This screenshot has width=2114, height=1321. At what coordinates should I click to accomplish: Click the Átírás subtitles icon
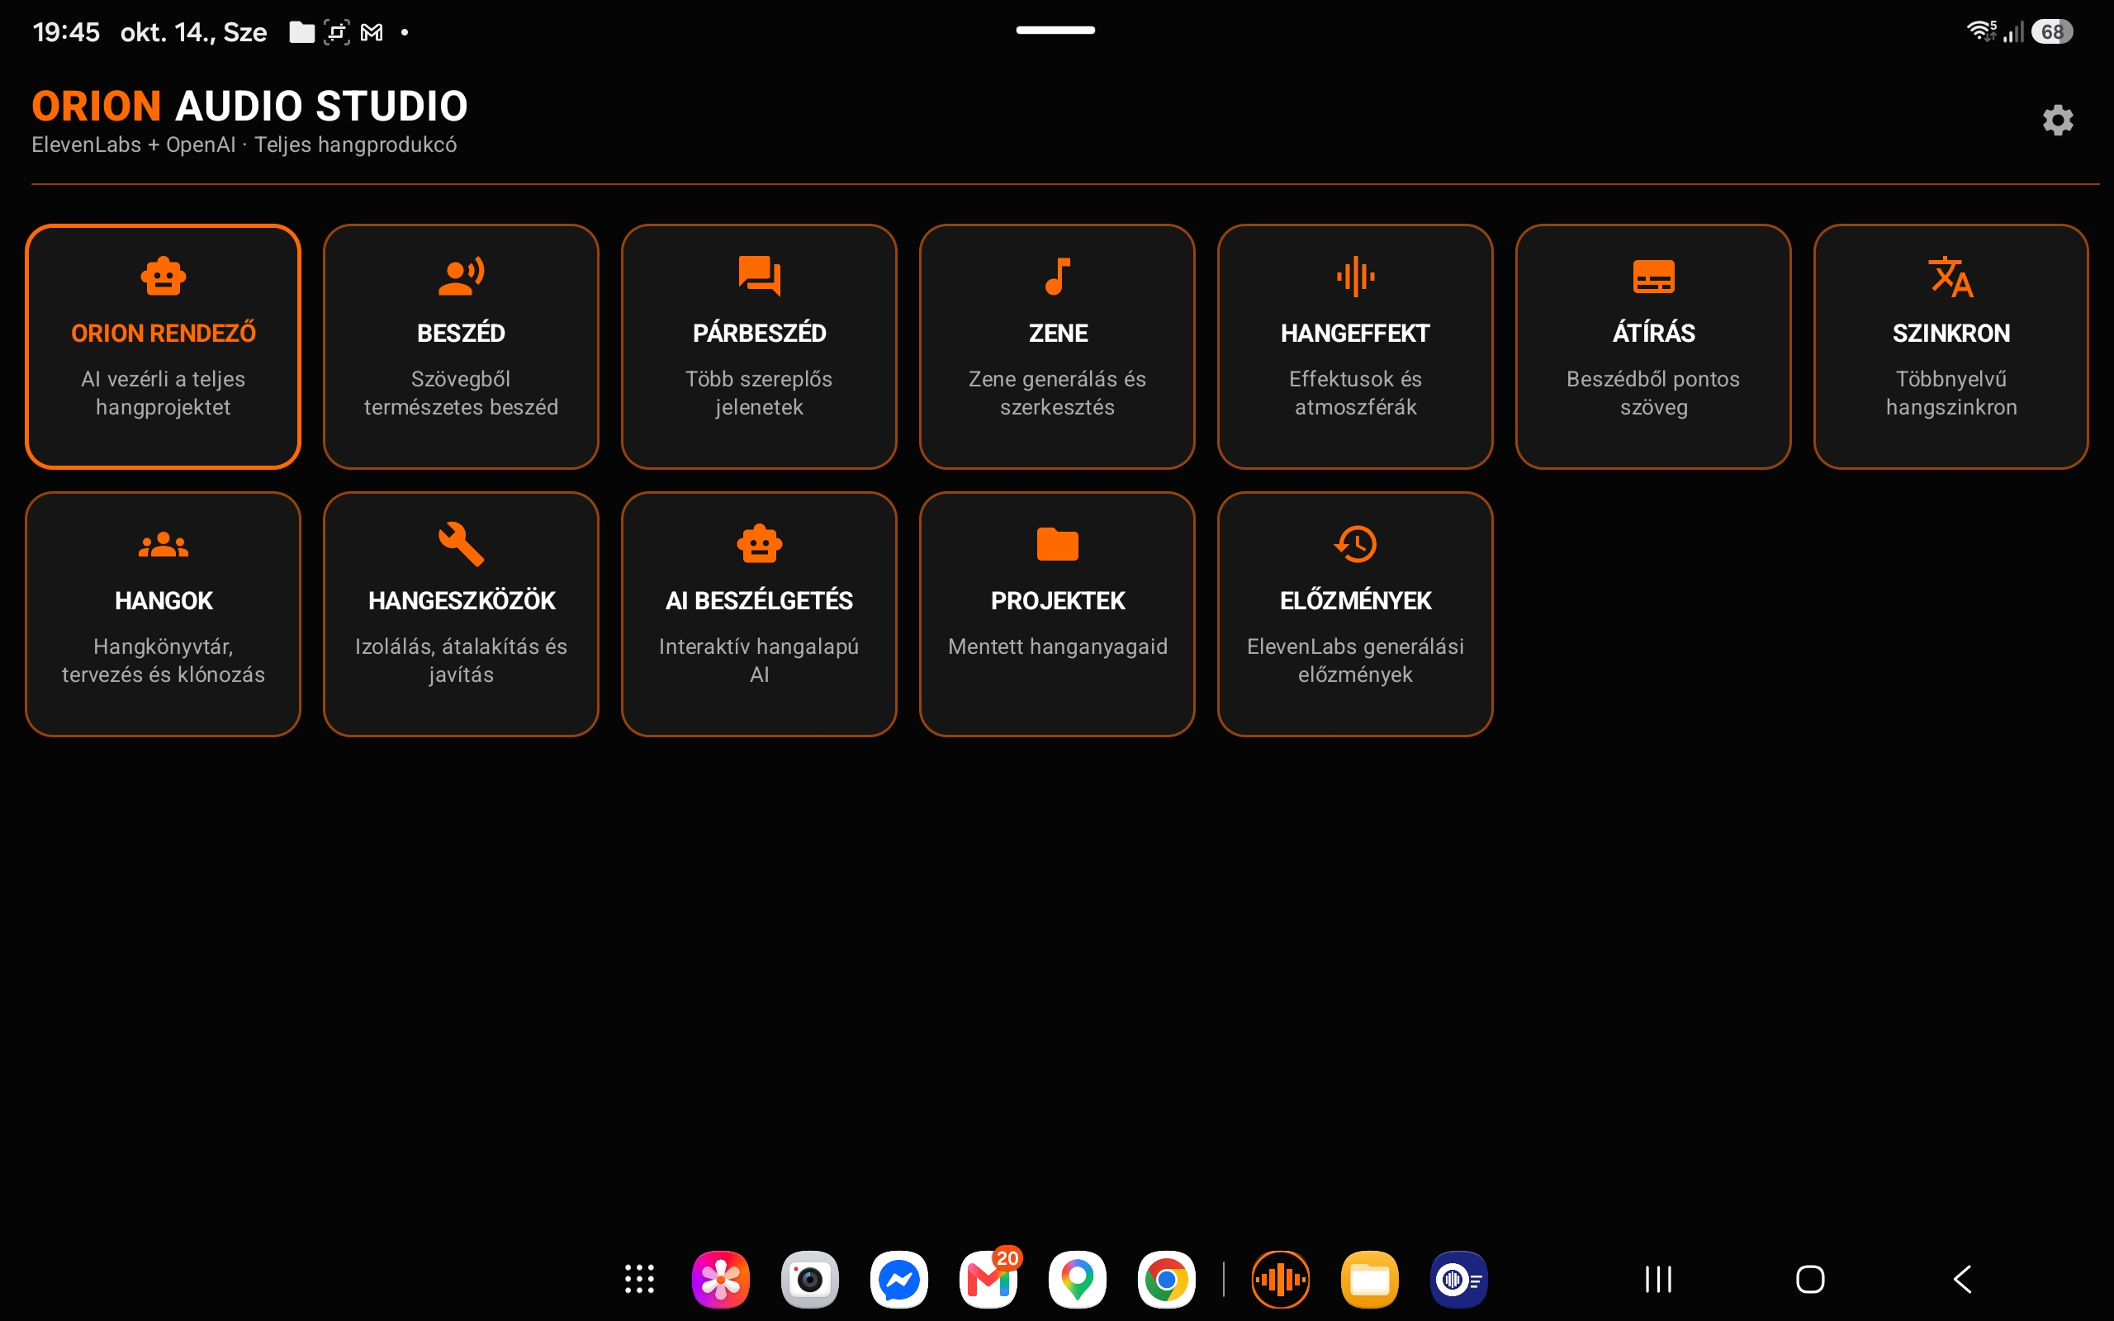tap(1654, 276)
